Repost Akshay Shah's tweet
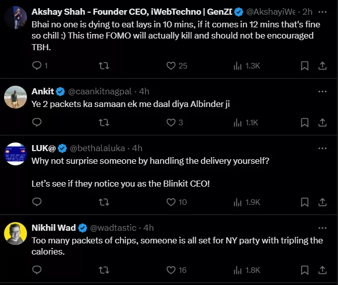This screenshot has width=338, height=285. coord(104,65)
